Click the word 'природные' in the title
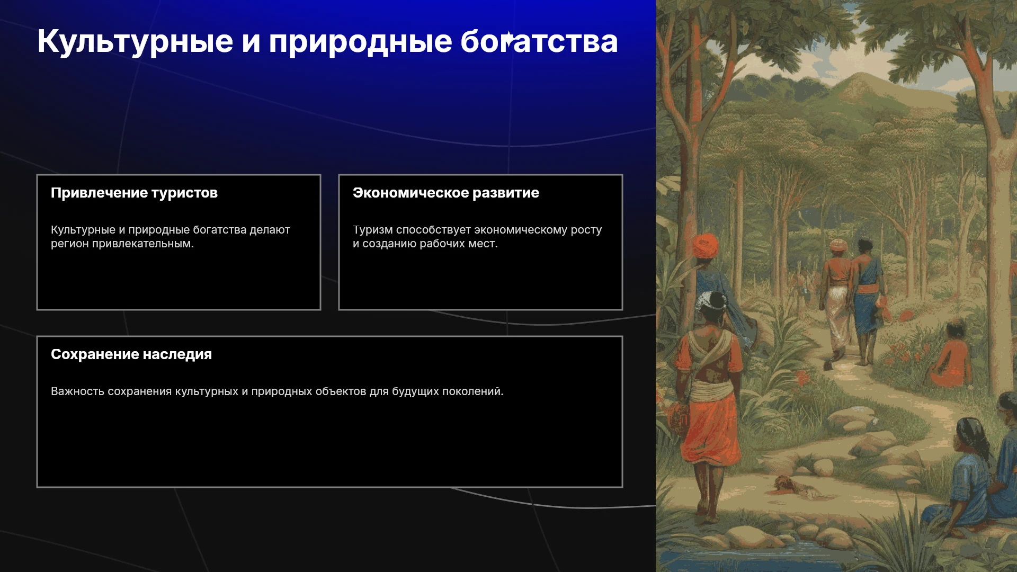1017x572 pixels. 360,42
